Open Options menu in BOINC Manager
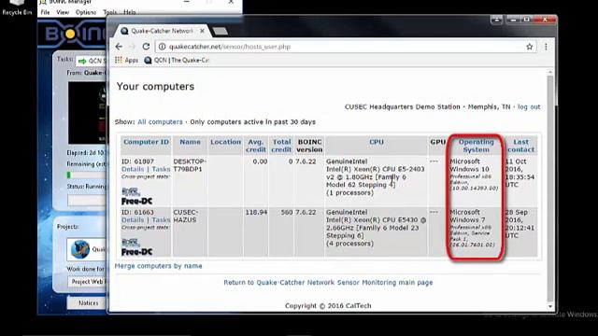The image size is (598, 336). point(85,12)
